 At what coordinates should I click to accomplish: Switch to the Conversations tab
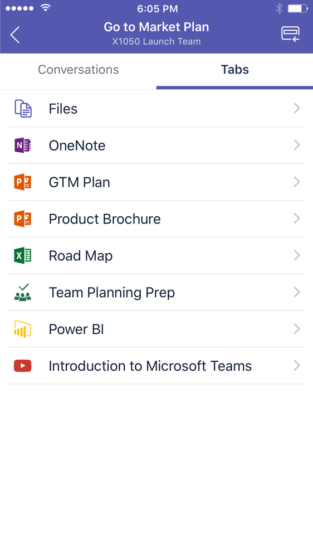pyautogui.click(x=79, y=70)
